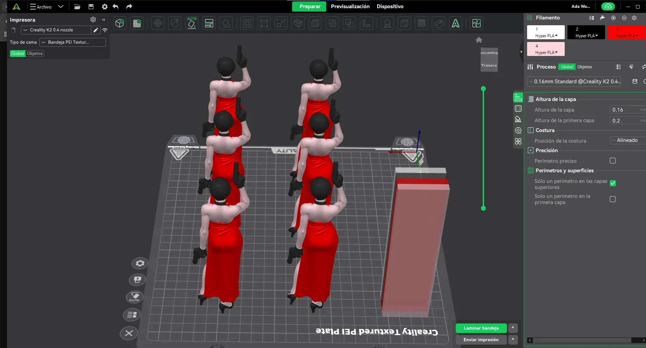Remove a filament with the minus icon

(x=624, y=18)
